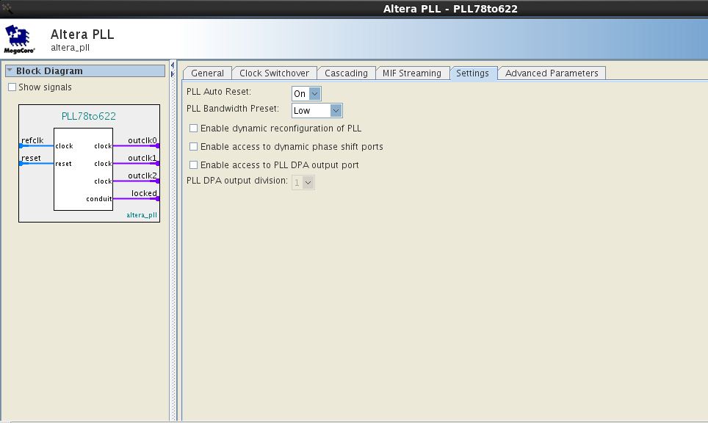The image size is (708, 423).
Task: Click the splitter collapse arrows beside Block Diagram
Action: click(173, 70)
